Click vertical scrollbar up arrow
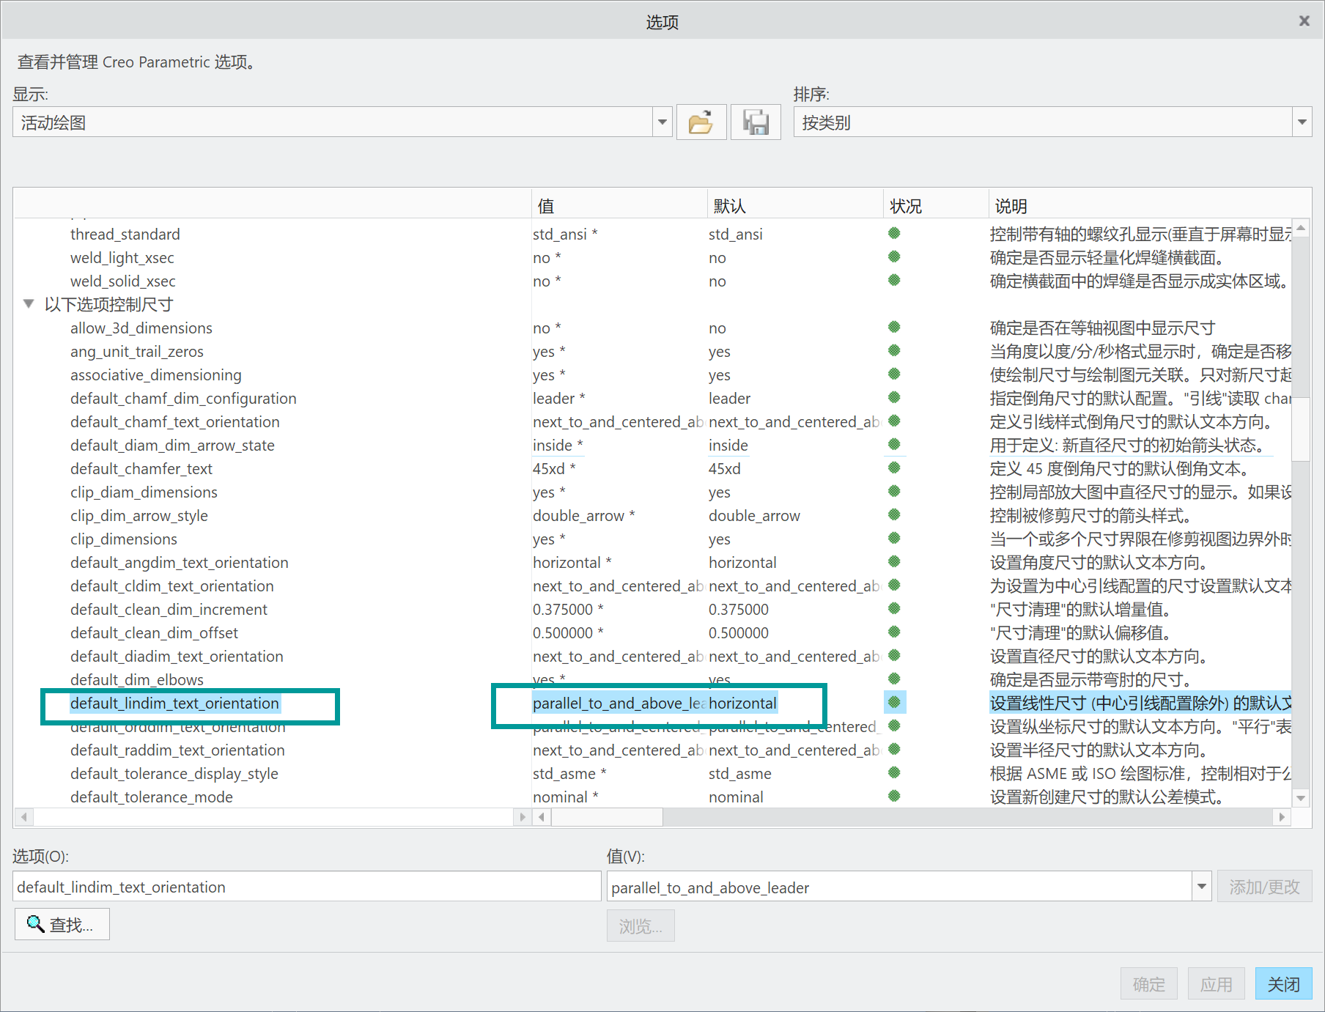Viewport: 1325px width, 1012px height. pyautogui.click(x=1301, y=228)
